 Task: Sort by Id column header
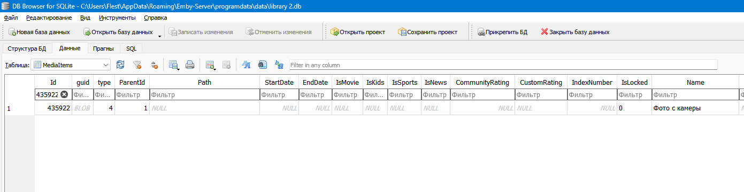click(x=53, y=83)
